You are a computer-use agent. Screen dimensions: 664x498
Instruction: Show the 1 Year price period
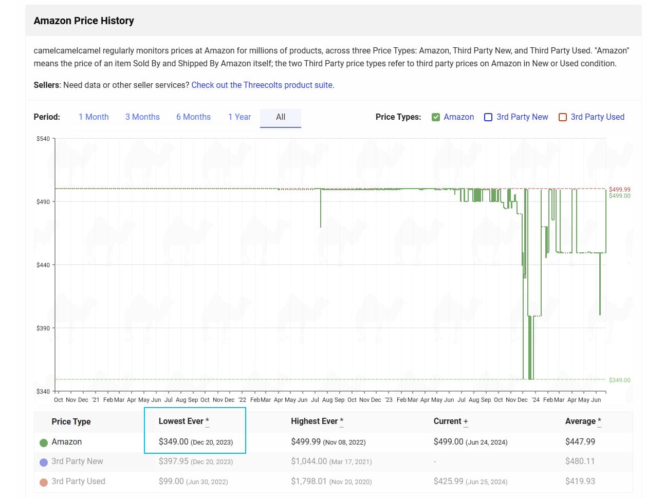[x=239, y=117]
